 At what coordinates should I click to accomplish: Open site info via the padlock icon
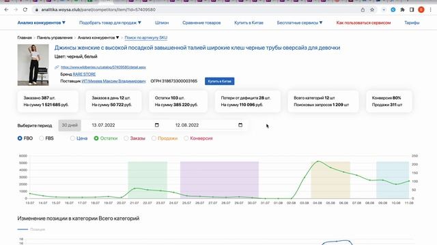[x=36, y=10]
